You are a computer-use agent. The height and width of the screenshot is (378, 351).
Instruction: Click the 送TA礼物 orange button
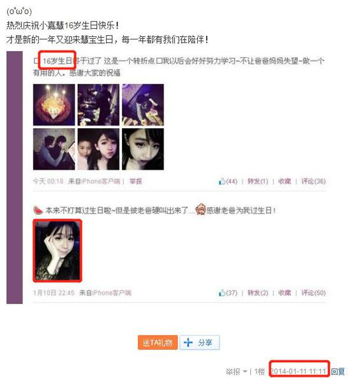[x=158, y=342]
